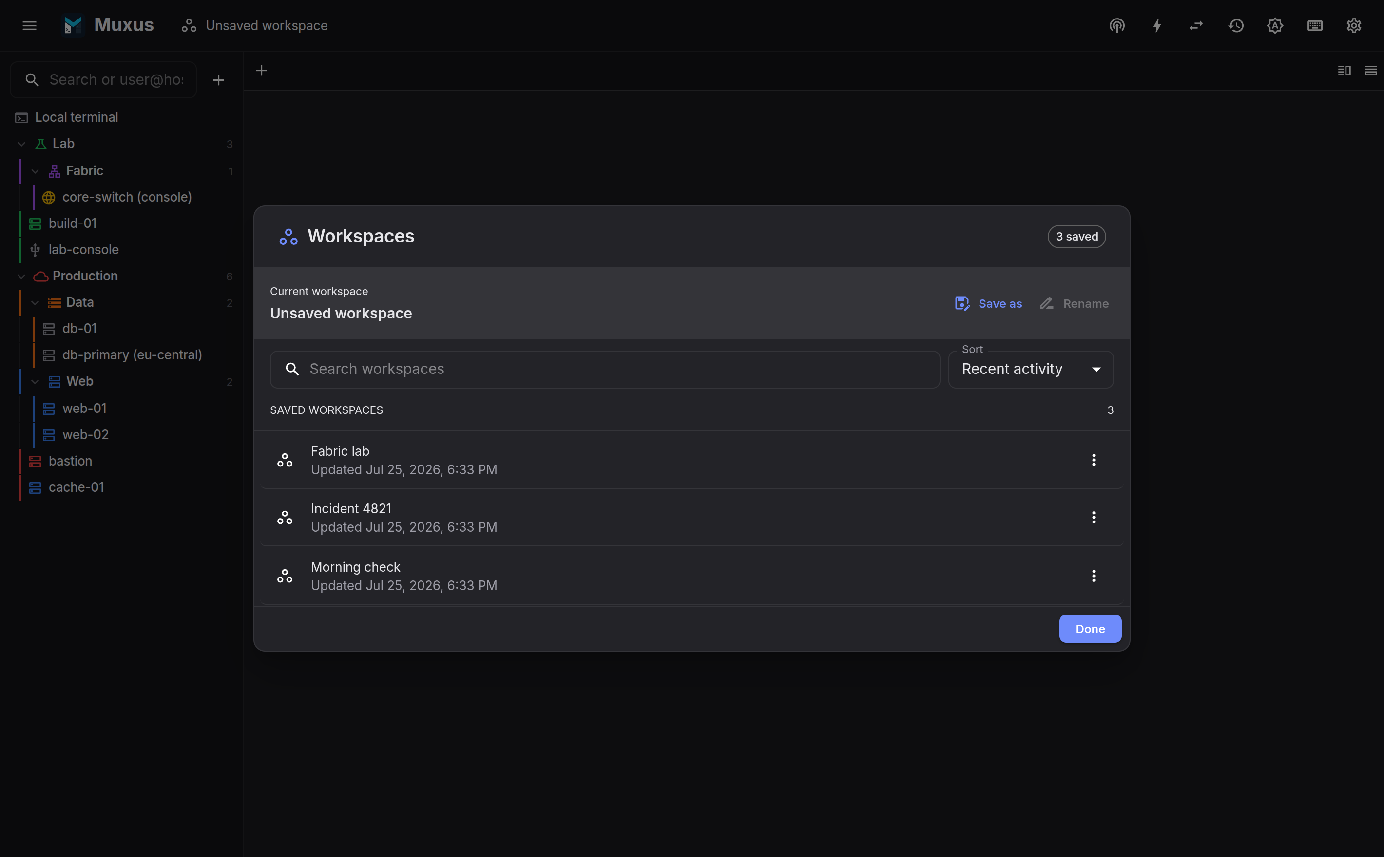Viewport: 1384px width, 857px height.
Task: Collapse the Lab group chevron
Action: pyautogui.click(x=21, y=144)
